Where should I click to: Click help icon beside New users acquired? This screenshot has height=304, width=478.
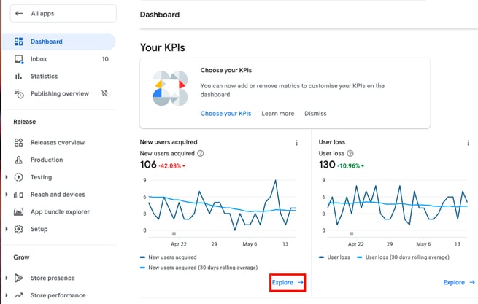click(x=200, y=154)
